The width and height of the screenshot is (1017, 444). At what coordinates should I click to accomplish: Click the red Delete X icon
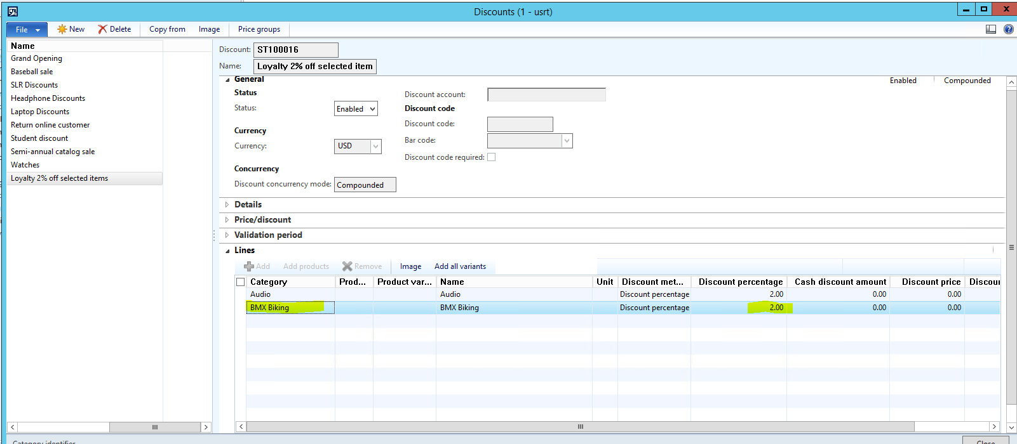pyautogui.click(x=102, y=29)
